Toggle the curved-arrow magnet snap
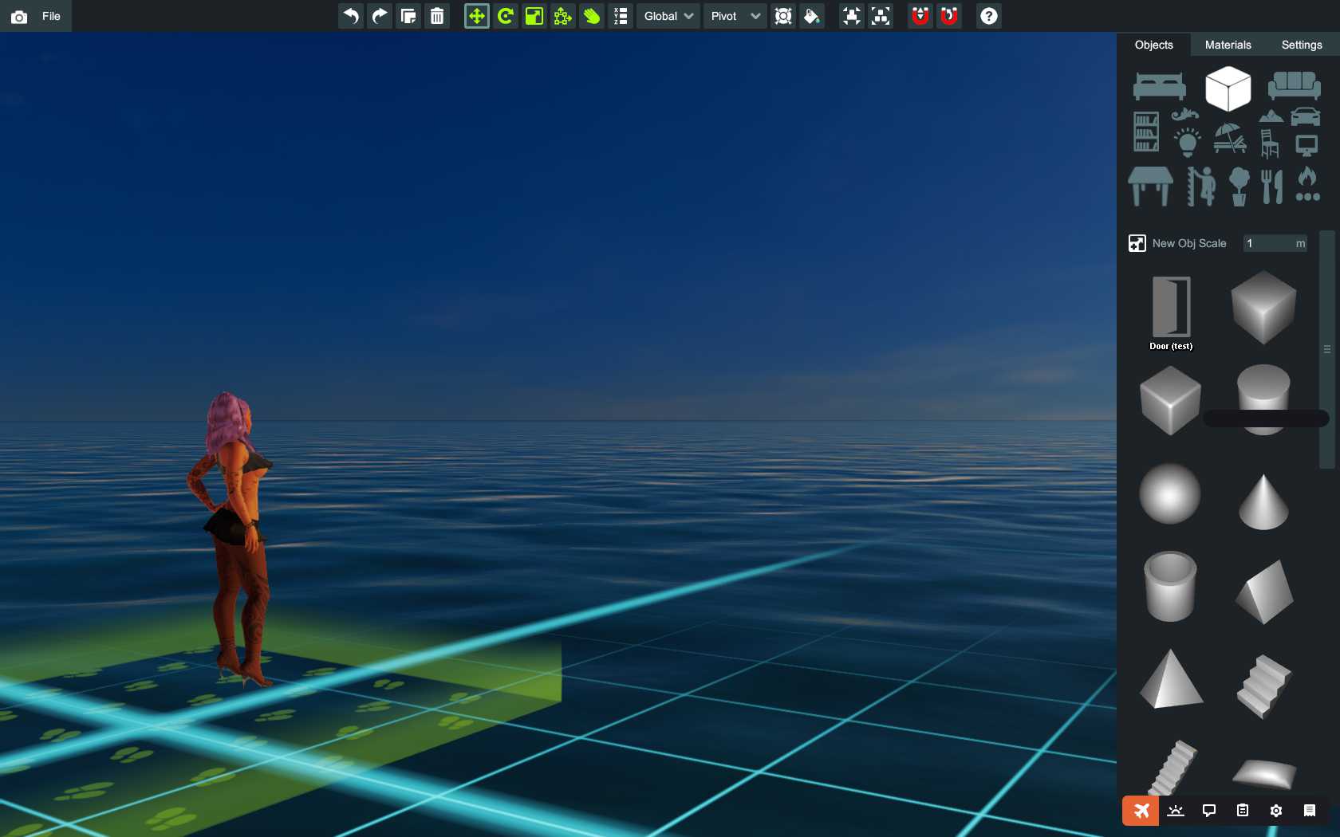 949,16
